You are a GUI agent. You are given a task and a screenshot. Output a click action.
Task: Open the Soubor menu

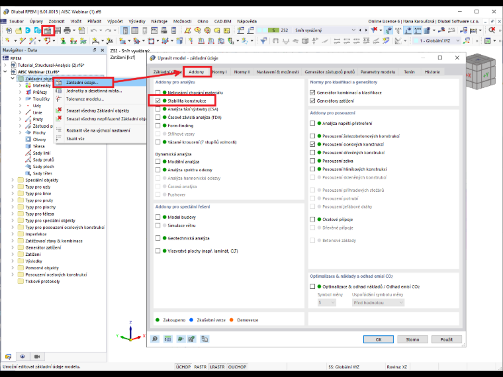17,21
